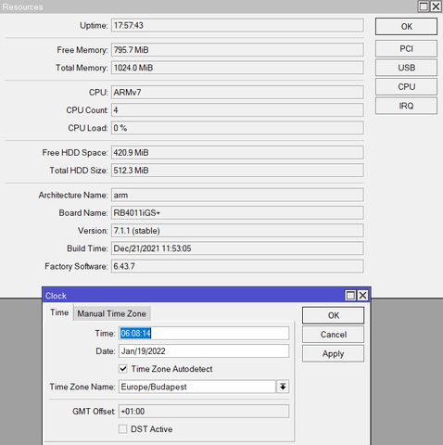
Task: Toggle the DST Active checkbox
Action: (123, 429)
